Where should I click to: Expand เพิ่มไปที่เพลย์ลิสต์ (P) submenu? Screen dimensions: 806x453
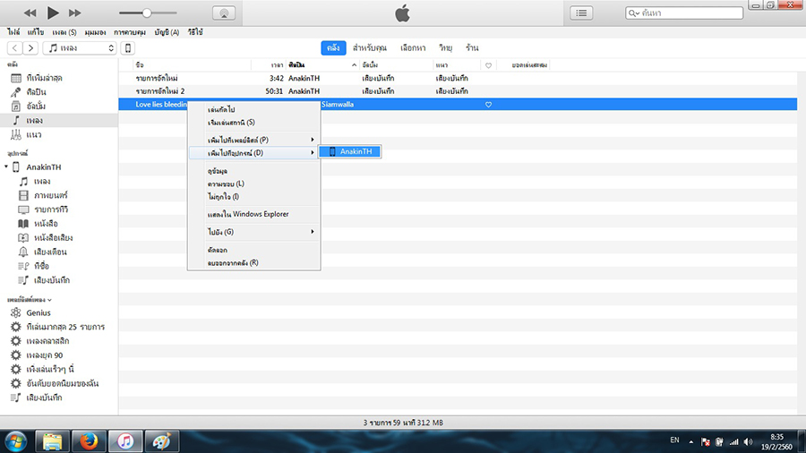point(254,140)
